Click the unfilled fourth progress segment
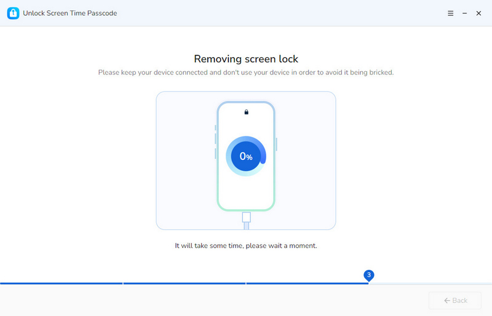Viewport: 492px width, 316px height. click(x=430, y=283)
